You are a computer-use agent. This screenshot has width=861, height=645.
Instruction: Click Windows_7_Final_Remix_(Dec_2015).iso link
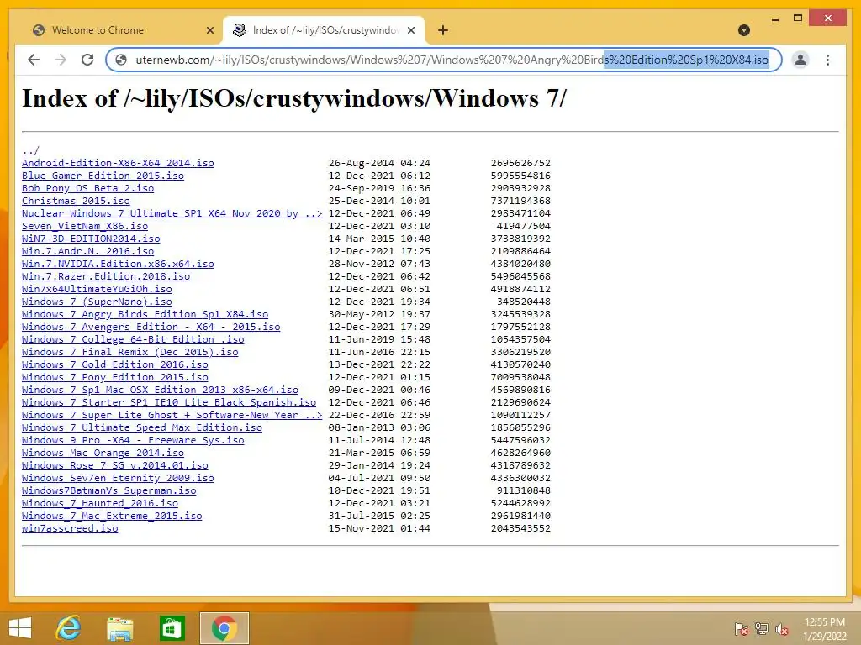click(130, 352)
